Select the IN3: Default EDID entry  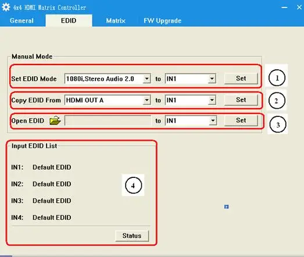pyautogui.click(x=41, y=201)
